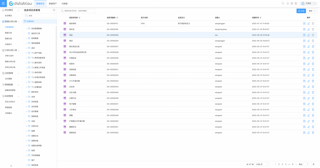The image size is (320, 168).
Task: Click the global search magnifier in header
Action: [283, 4]
